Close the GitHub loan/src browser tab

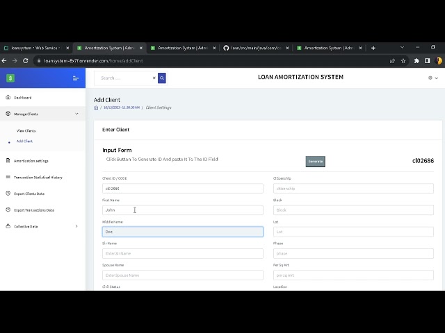[x=287, y=48]
